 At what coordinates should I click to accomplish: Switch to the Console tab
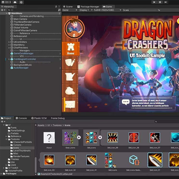(x=21, y=118)
